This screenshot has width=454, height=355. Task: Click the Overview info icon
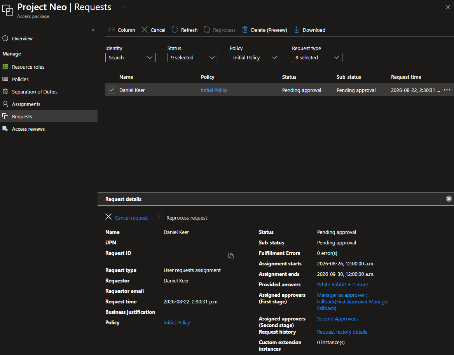5,38
